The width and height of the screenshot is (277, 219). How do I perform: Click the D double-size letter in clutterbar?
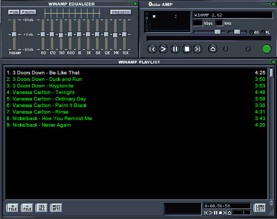pyautogui.click(x=147, y=26)
